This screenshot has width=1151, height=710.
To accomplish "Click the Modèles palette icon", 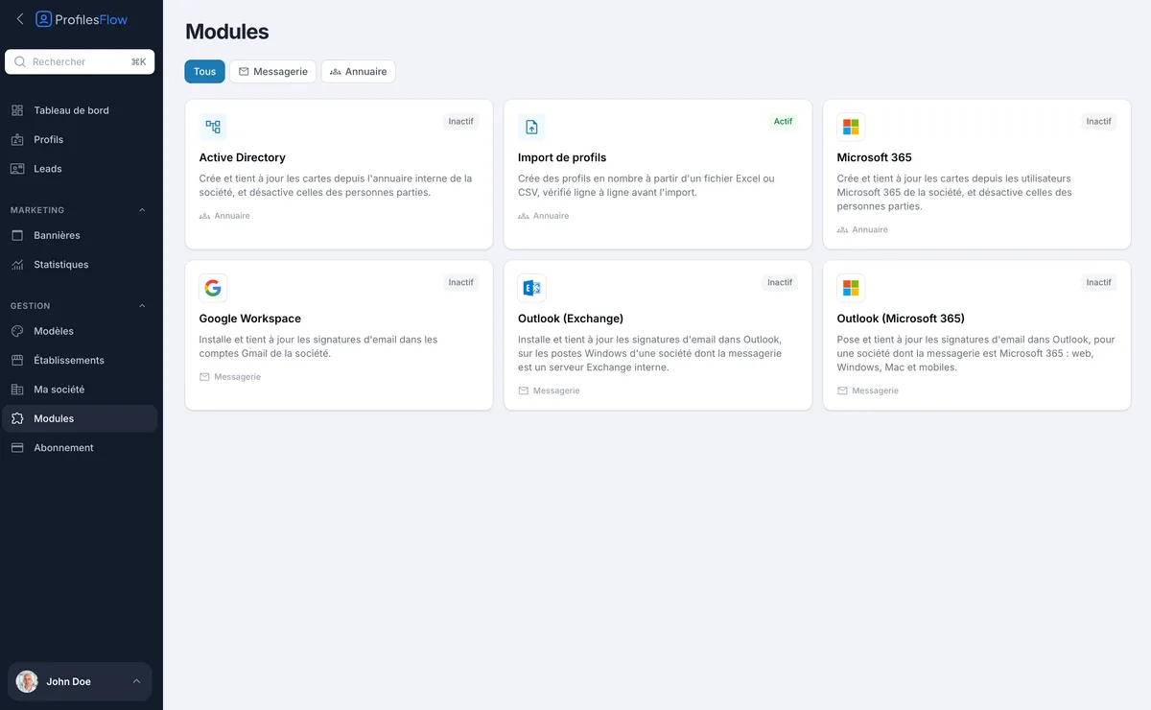I will coord(17,331).
